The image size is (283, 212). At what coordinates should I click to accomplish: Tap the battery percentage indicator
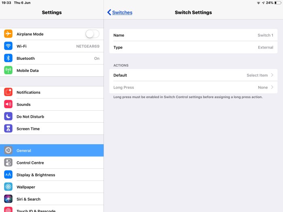269,3
